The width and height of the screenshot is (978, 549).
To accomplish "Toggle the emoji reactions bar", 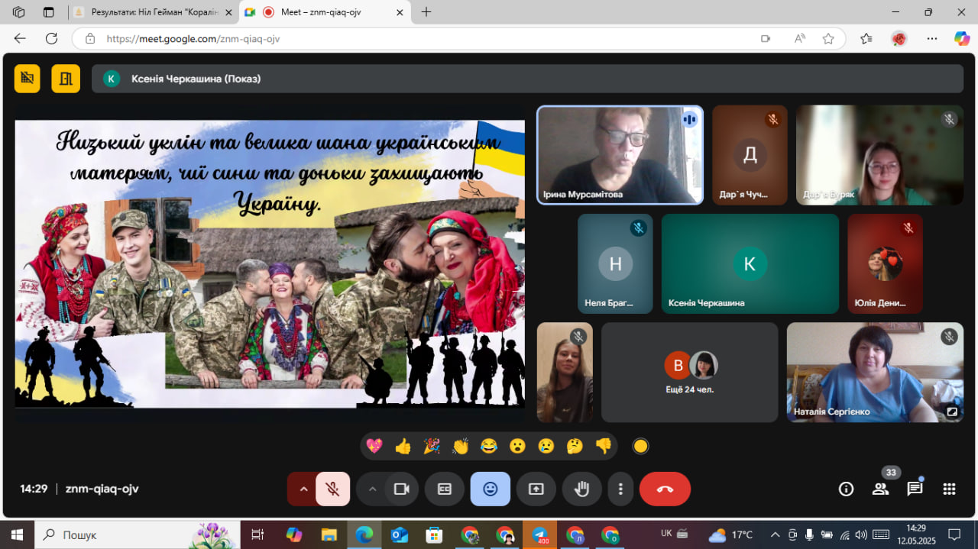I will pyautogui.click(x=491, y=489).
